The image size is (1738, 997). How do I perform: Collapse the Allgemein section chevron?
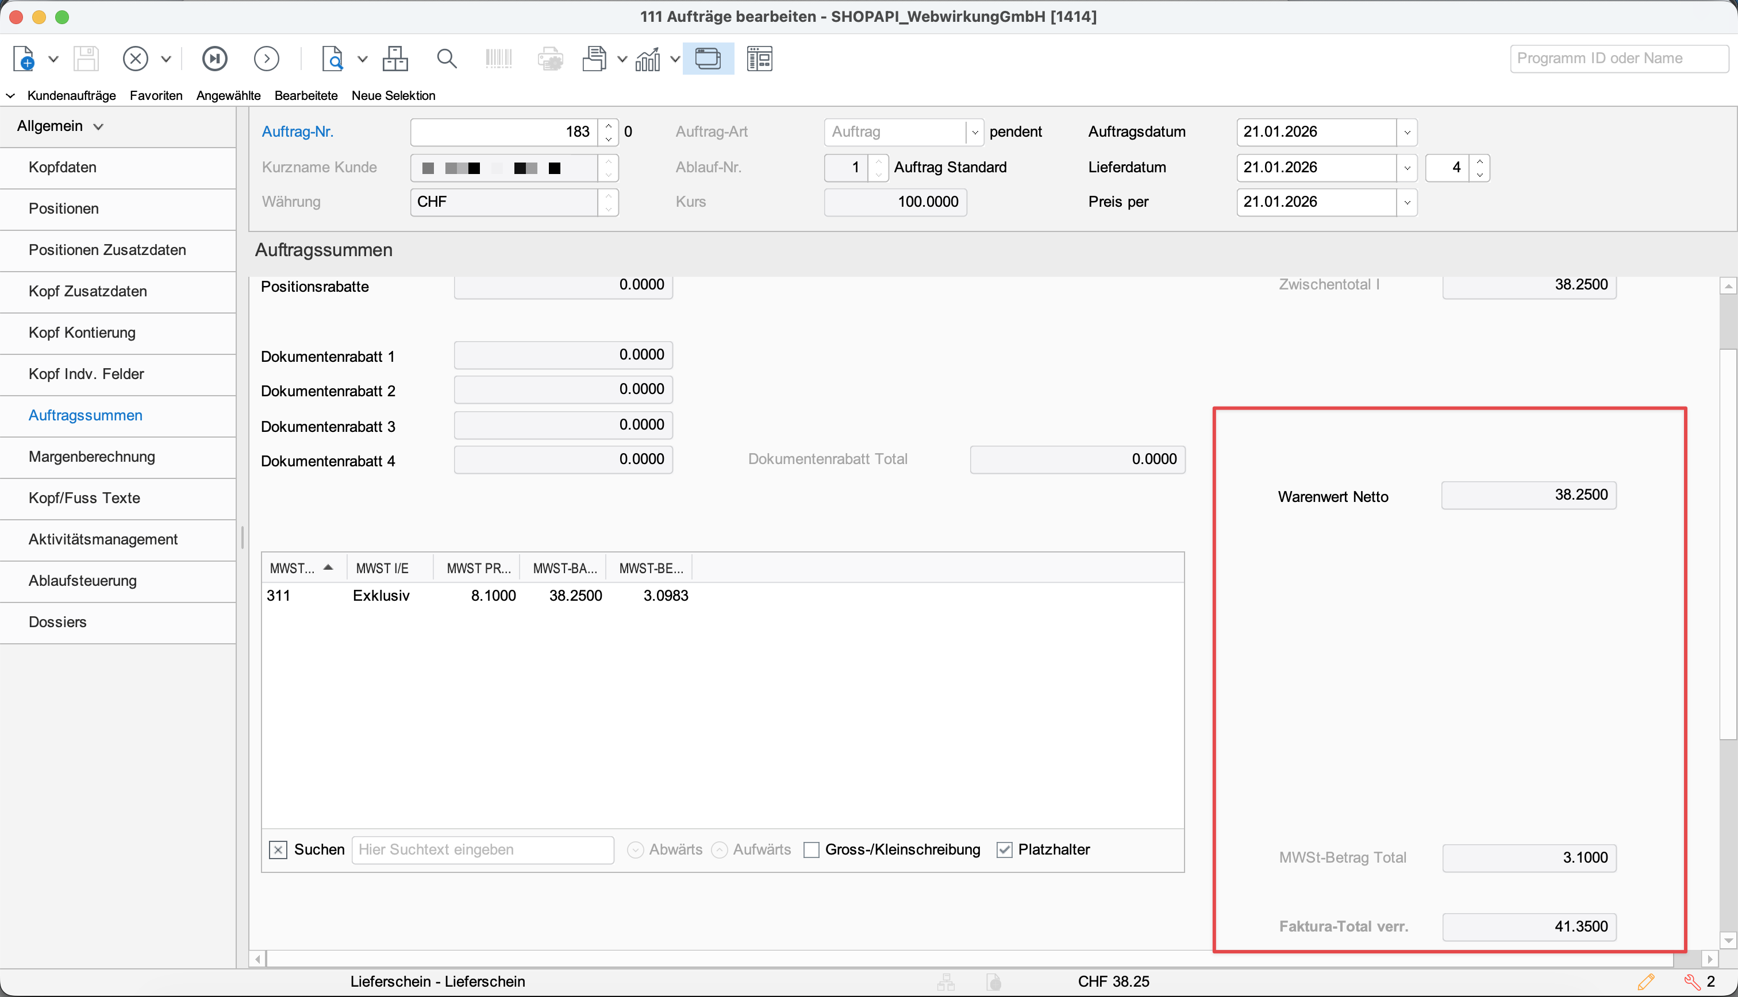tap(99, 127)
